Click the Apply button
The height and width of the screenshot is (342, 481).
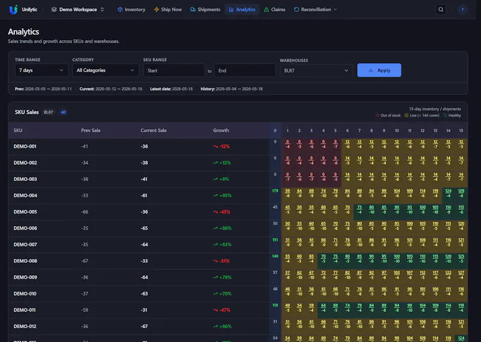click(x=379, y=70)
